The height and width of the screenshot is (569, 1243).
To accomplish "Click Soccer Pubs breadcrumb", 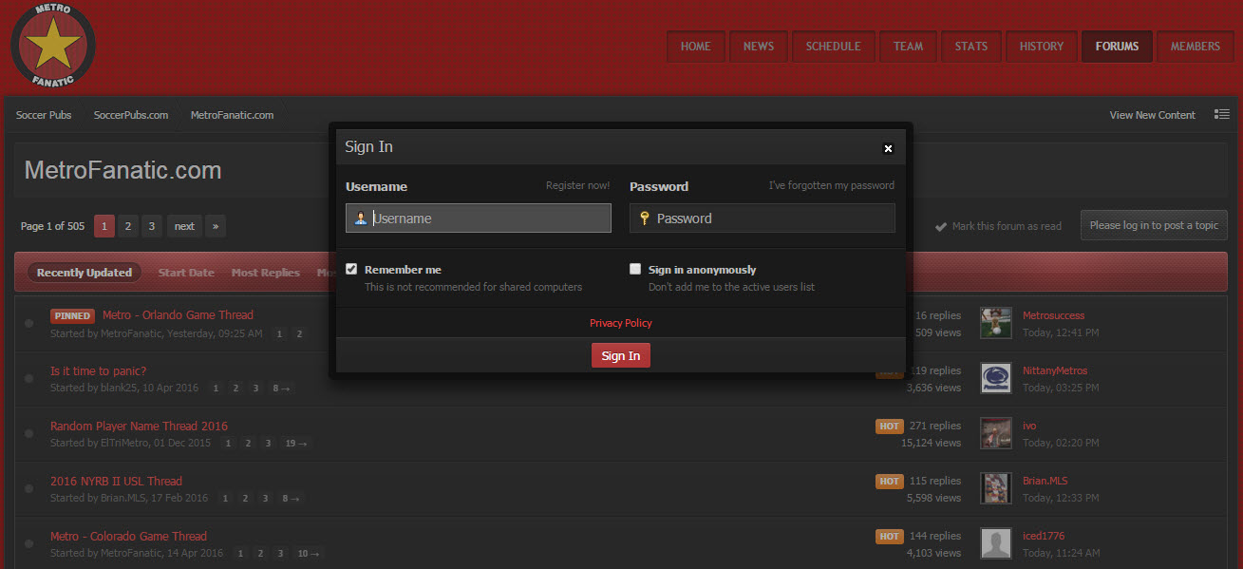I will pyautogui.click(x=44, y=115).
